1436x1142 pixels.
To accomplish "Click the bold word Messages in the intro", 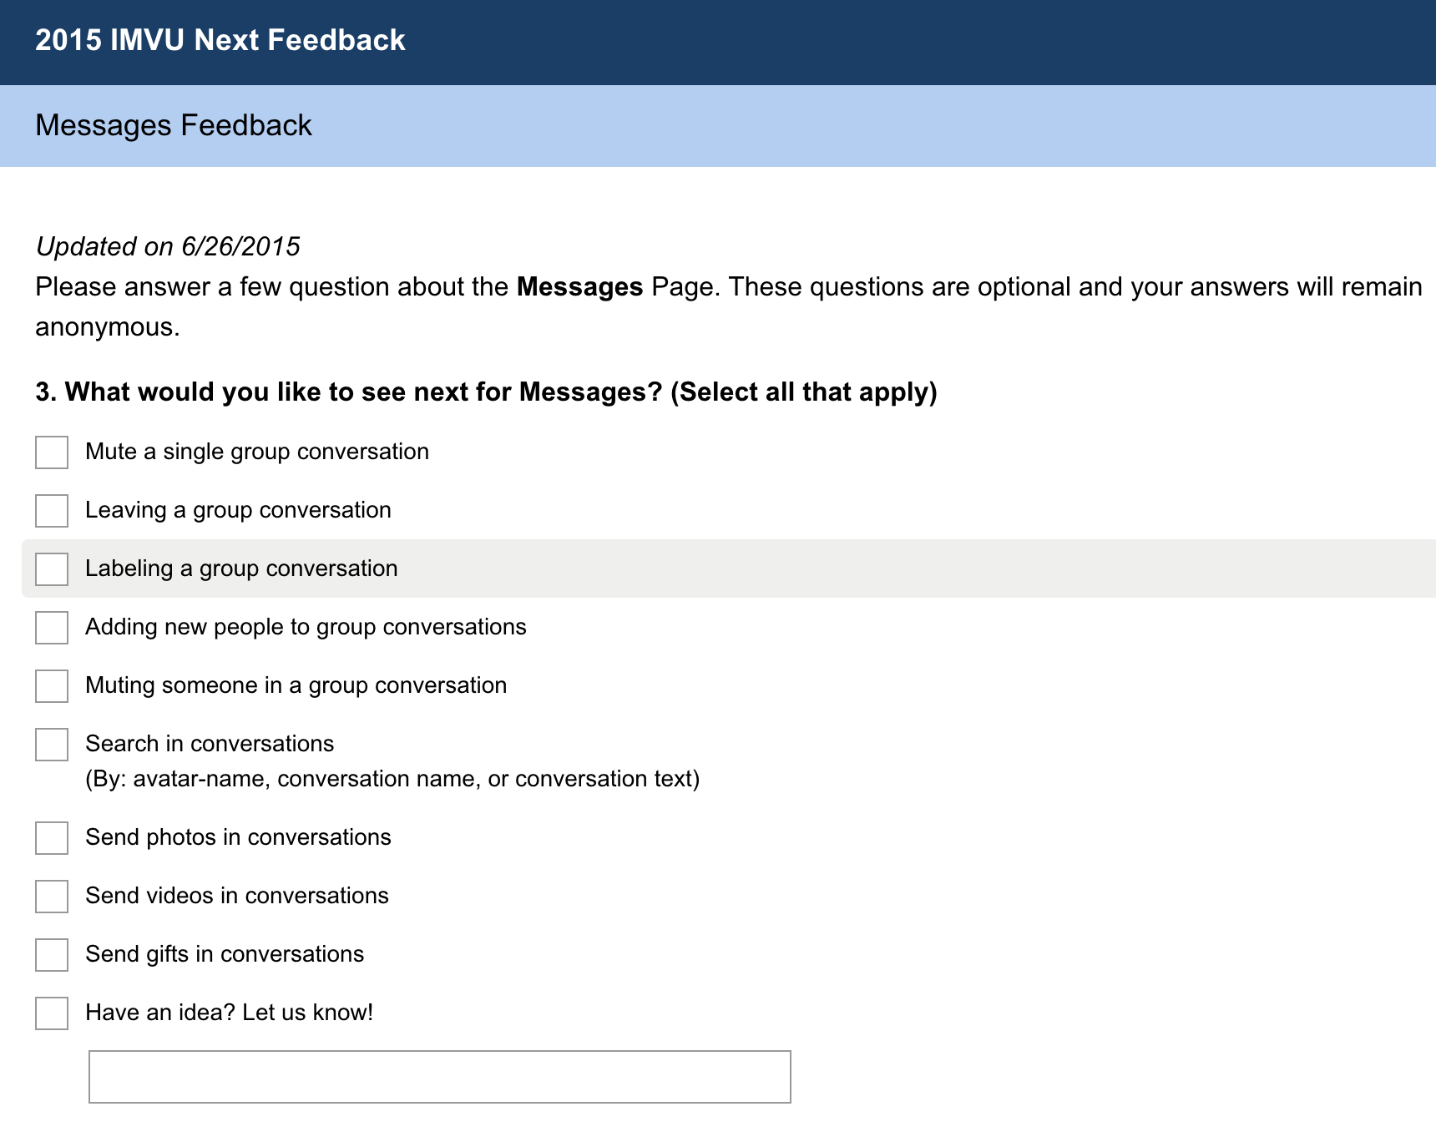I will (579, 286).
